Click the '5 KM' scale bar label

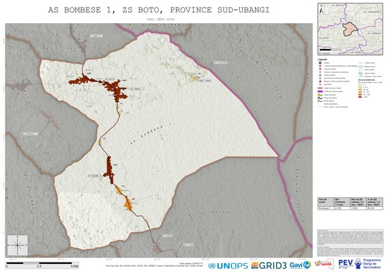coord(75,266)
